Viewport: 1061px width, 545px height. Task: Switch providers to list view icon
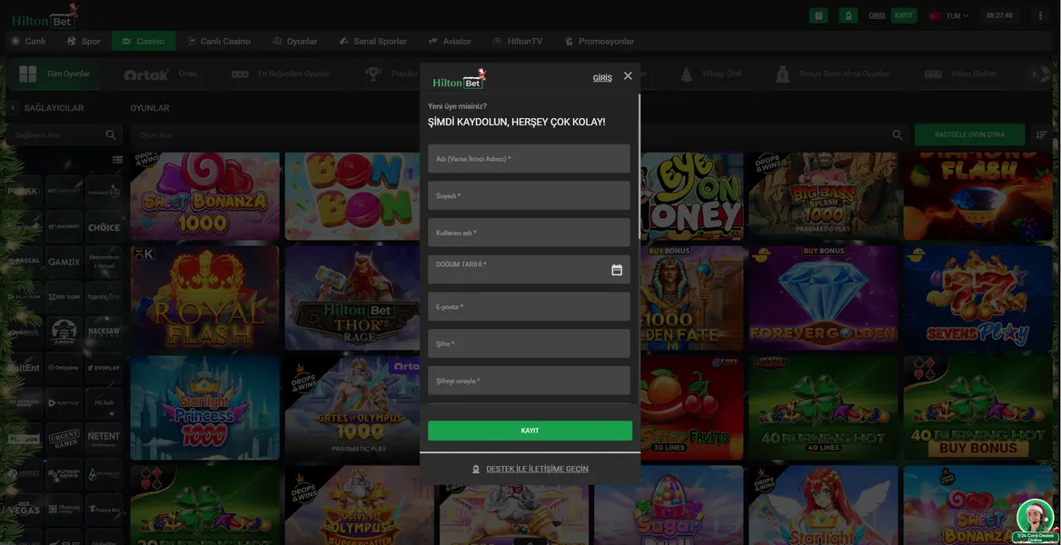(117, 161)
